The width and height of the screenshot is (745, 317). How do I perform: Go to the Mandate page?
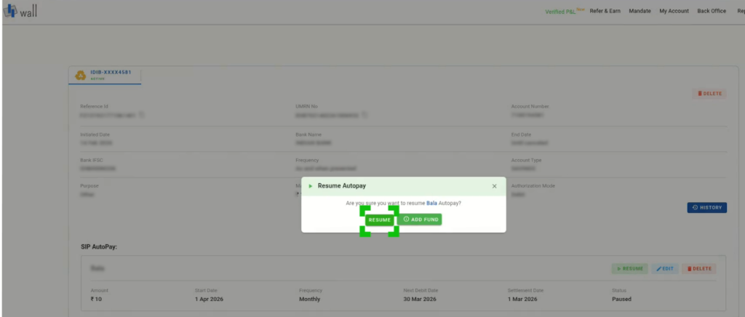click(640, 12)
